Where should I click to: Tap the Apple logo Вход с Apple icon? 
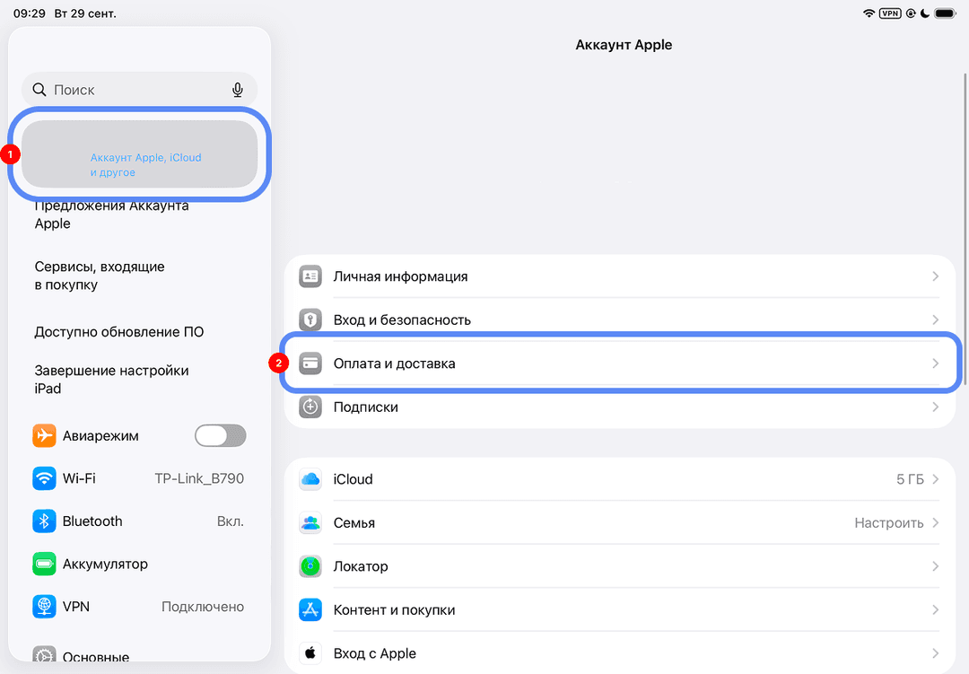pyautogui.click(x=310, y=653)
